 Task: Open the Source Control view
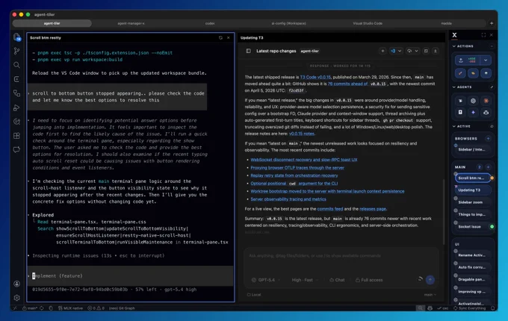click(x=16, y=51)
